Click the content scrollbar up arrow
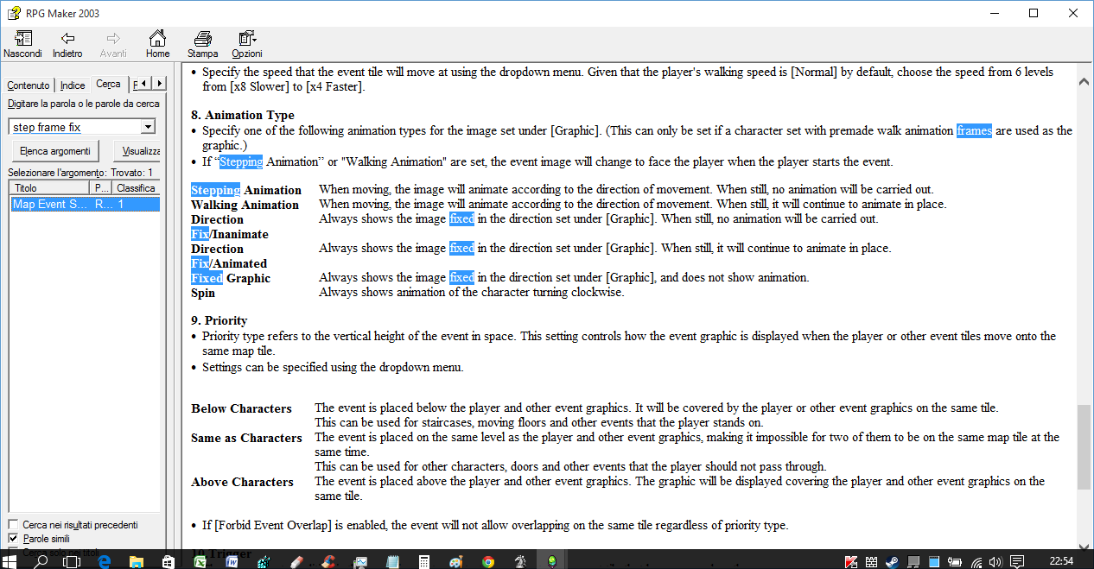This screenshot has width=1094, height=569. (x=1084, y=79)
